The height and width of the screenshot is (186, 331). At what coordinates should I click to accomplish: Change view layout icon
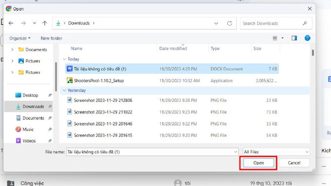275,38
